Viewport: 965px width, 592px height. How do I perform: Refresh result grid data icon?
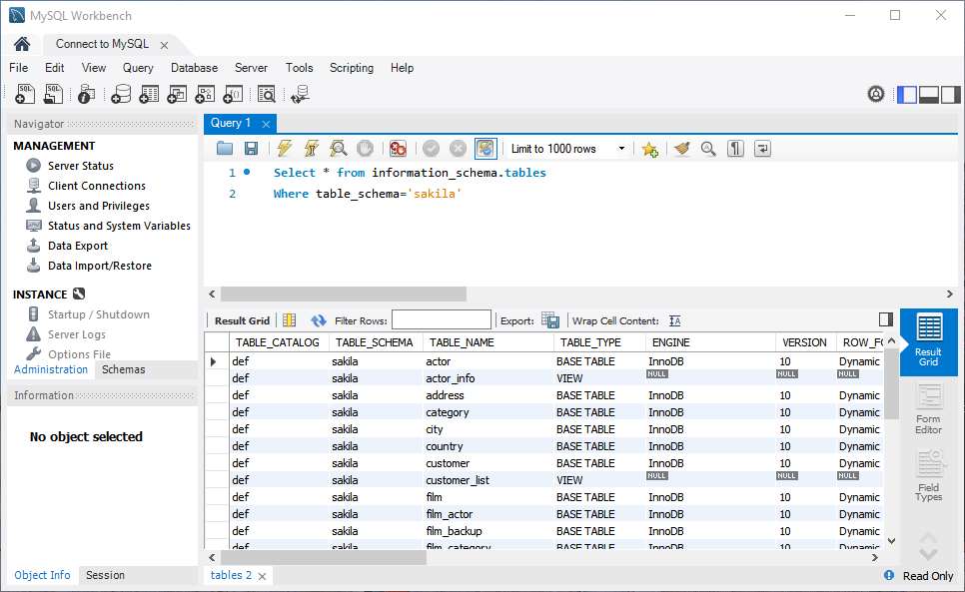click(x=319, y=320)
